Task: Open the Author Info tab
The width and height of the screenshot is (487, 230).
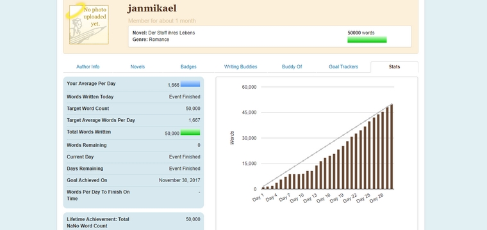Action: click(x=88, y=67)
